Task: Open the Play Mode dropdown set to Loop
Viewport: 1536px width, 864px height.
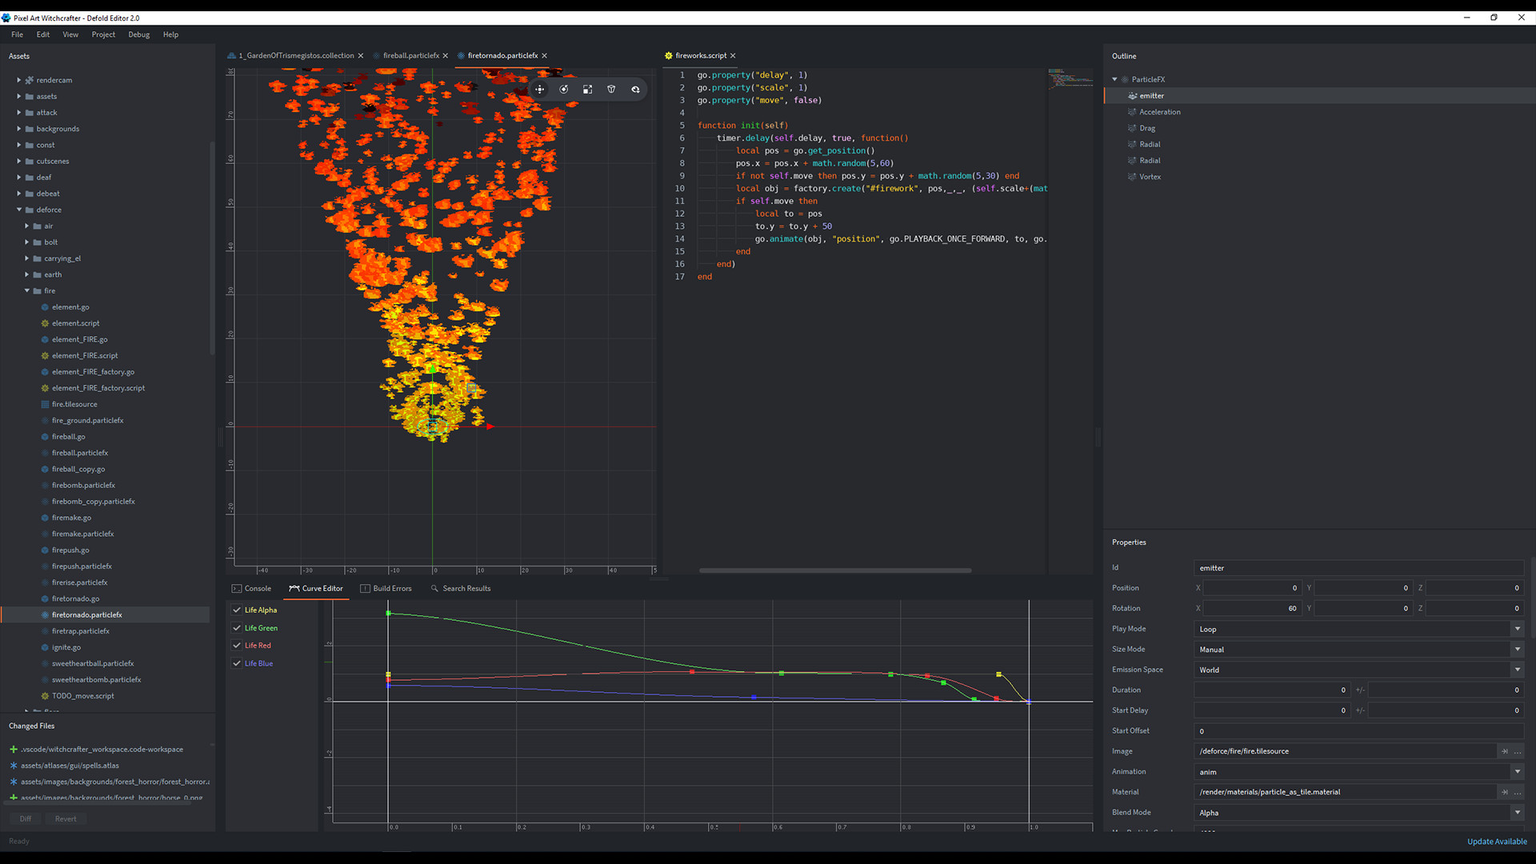Action: tap(1517, 629)
